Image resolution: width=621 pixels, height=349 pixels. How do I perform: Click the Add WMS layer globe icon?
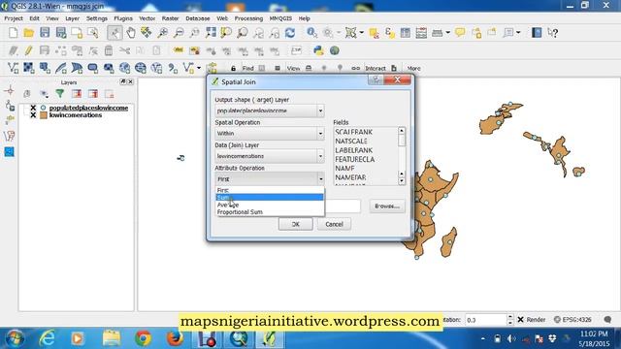click(x=124, y=68)
